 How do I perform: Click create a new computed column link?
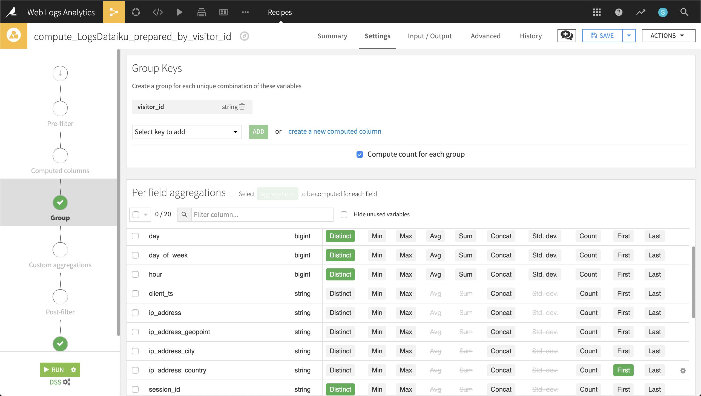[335, 131]
